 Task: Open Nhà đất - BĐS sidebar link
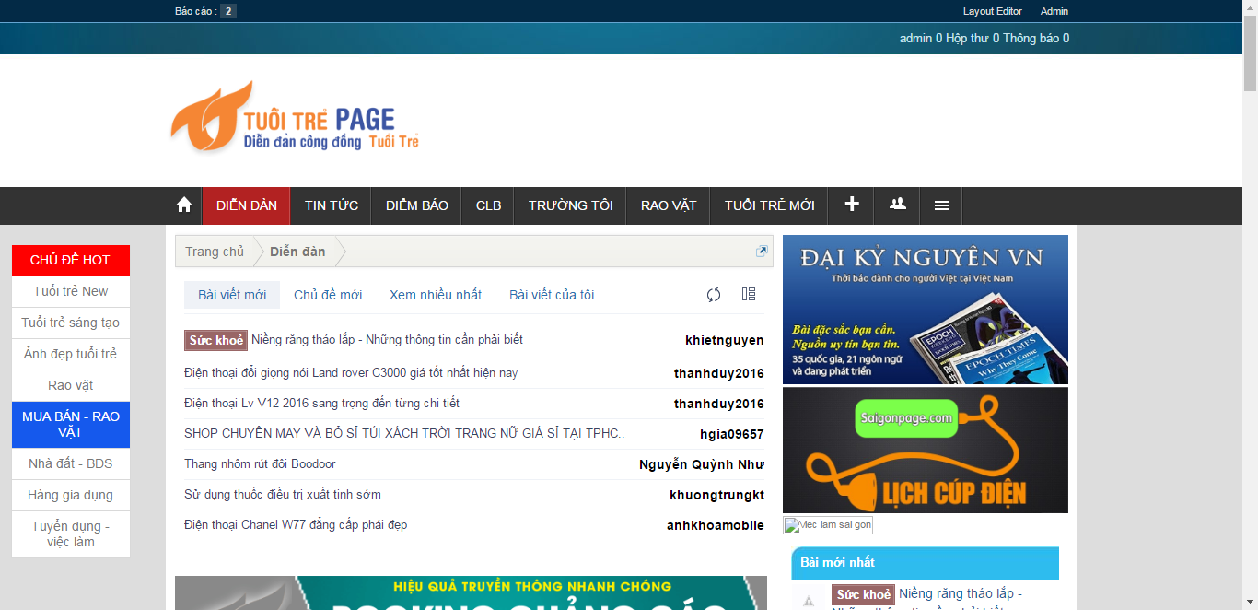tap(71, 463)
